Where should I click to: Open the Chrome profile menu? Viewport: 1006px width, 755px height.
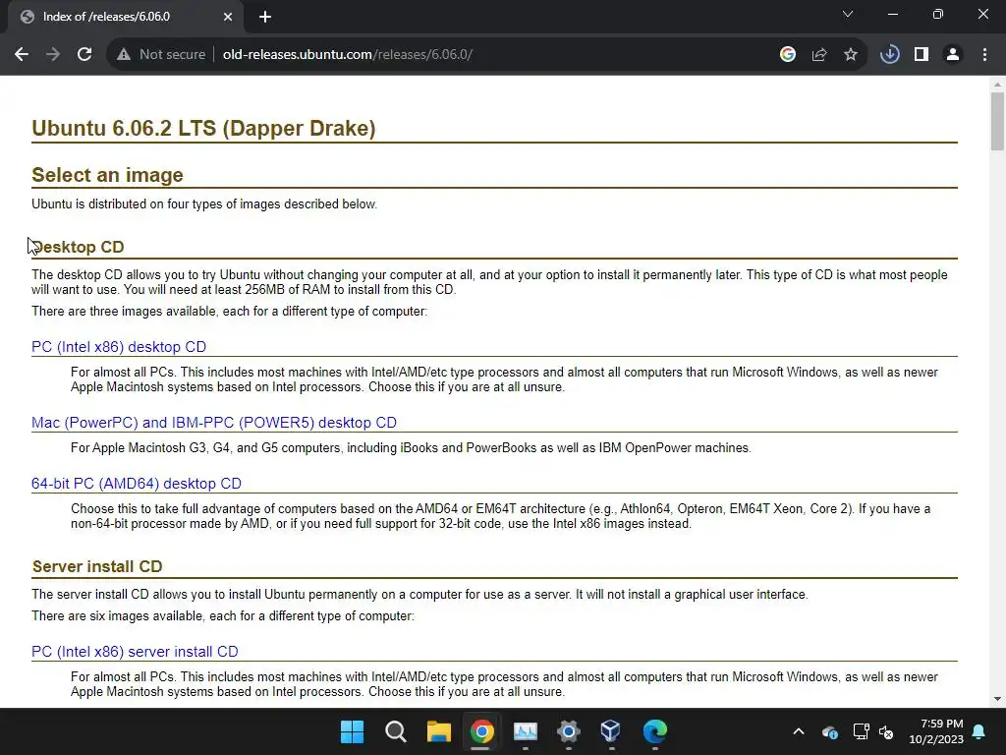point(953,55)
